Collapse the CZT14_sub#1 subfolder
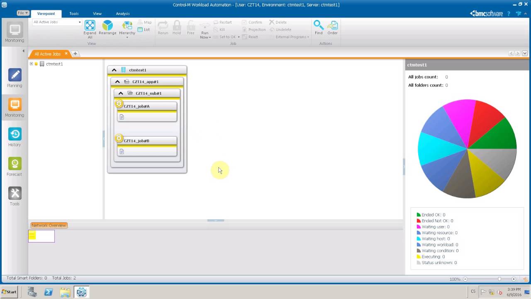531x299 pixels. point(121,93)
